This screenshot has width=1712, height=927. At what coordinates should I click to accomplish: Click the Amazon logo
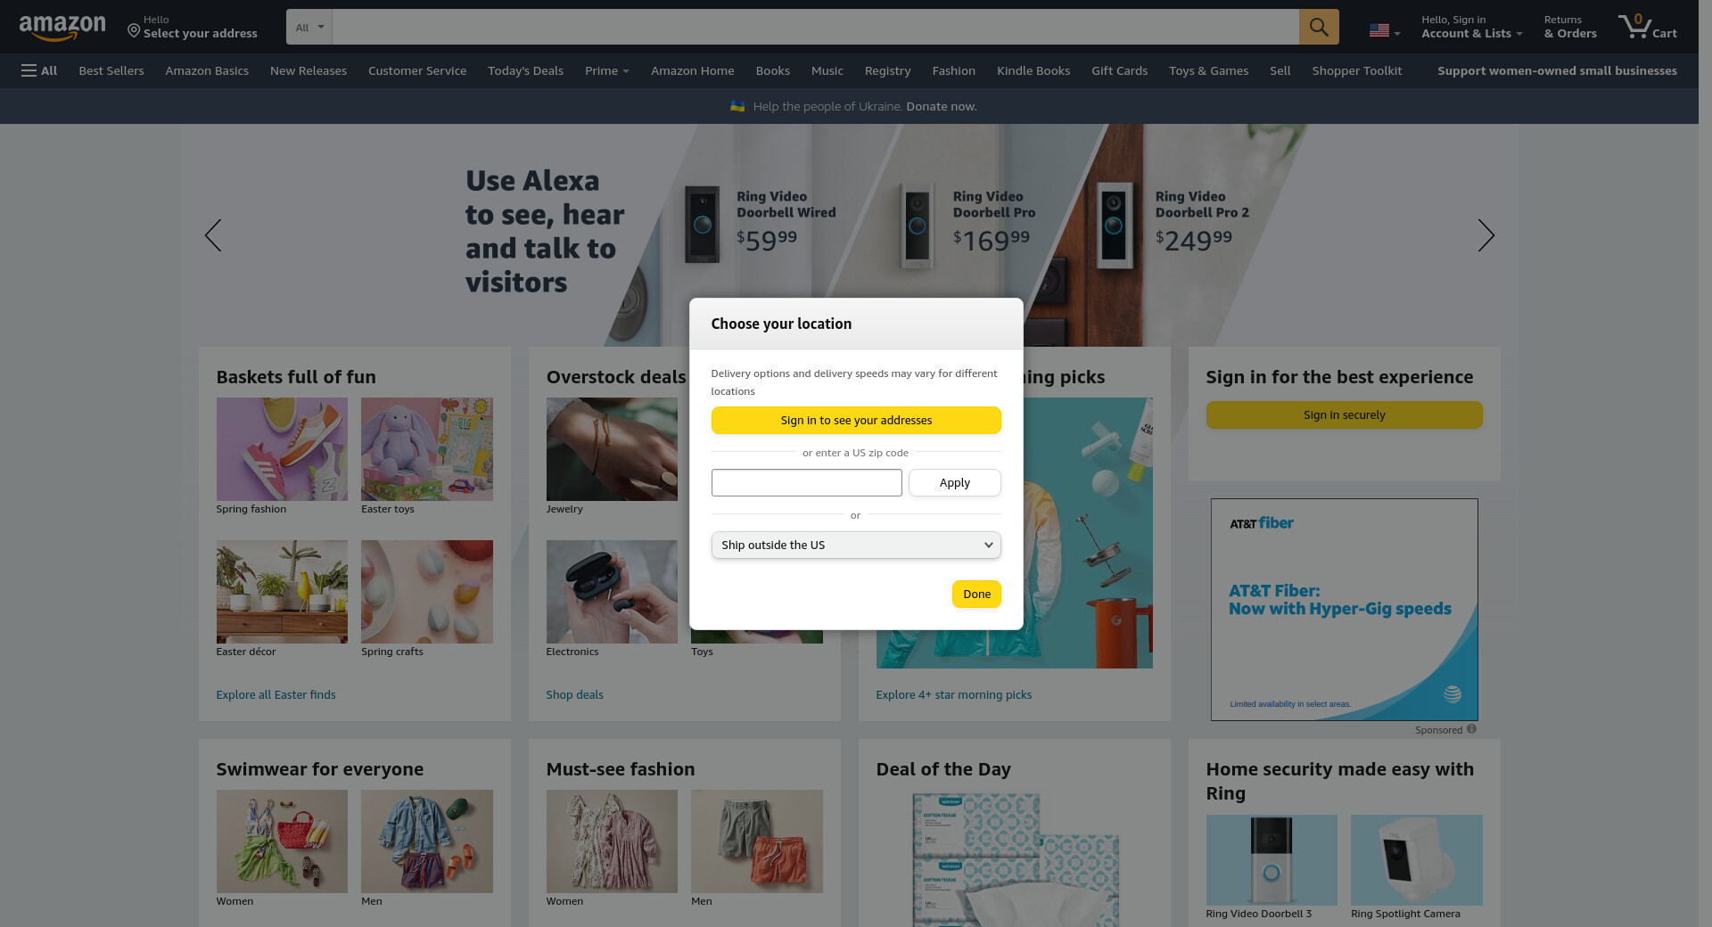click(62, 28)
